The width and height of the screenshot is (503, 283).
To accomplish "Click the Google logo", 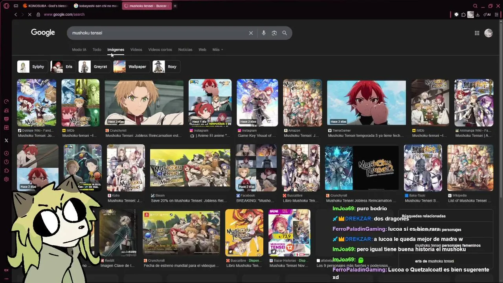I will click(x=43, y=33).
